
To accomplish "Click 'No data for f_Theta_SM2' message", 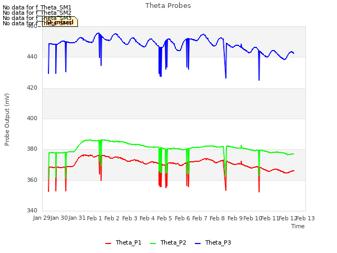I will point(37,13).
